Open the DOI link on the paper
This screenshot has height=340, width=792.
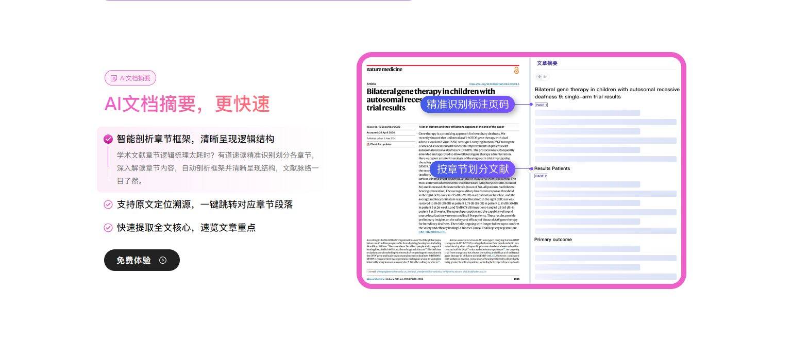pyautogui.click(x=494, y=84)
